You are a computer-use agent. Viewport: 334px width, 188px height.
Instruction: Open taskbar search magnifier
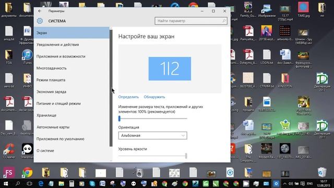click(18, 183)
